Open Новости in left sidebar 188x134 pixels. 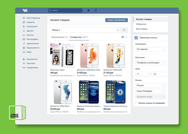point(31,22)
